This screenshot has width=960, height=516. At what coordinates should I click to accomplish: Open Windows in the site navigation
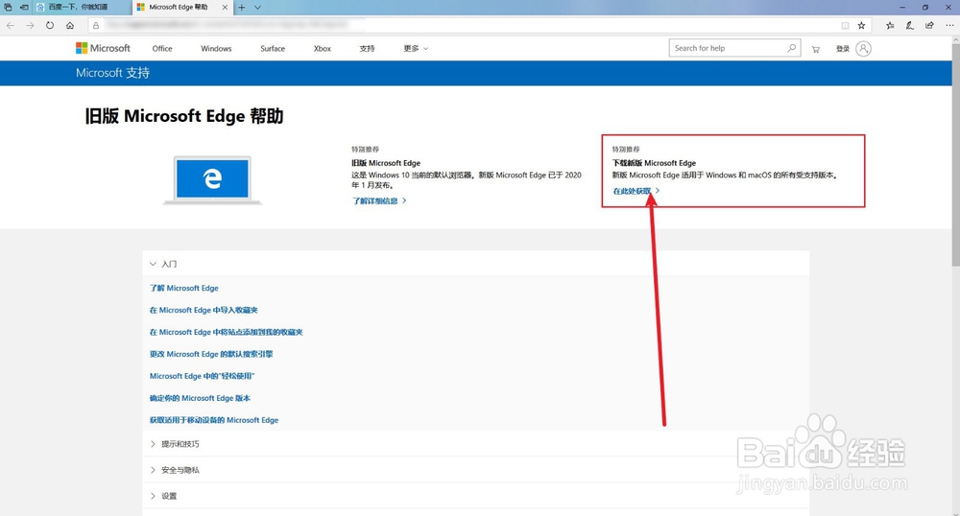216,48
